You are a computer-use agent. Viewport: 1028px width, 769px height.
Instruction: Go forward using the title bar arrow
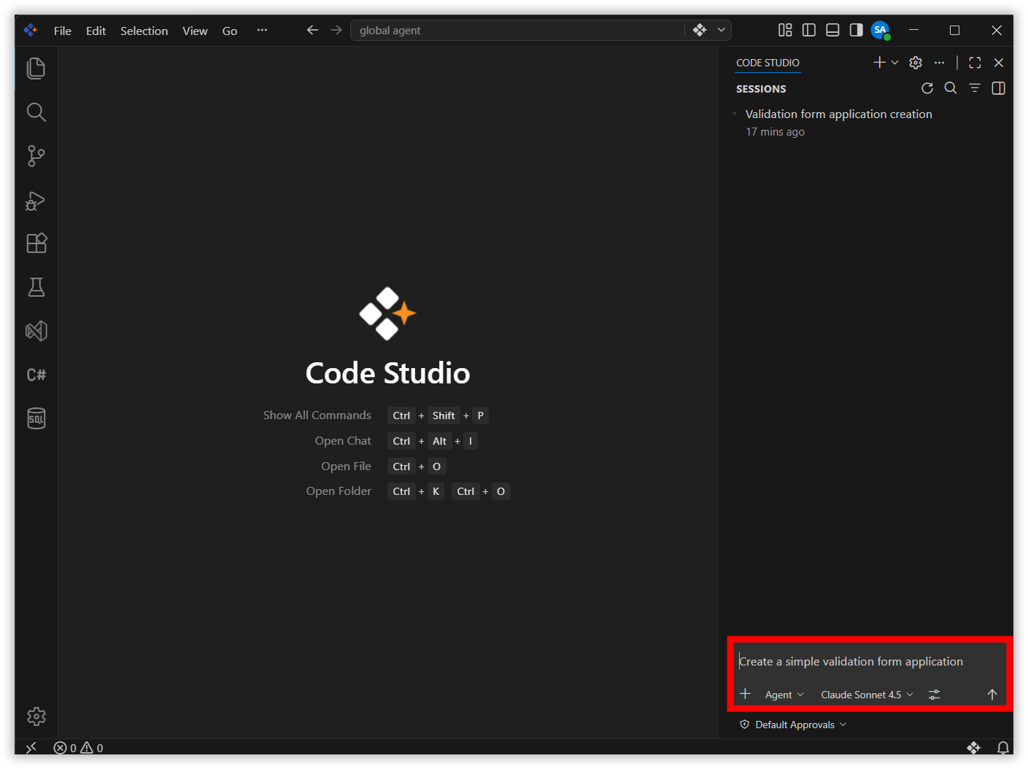(x=336, y=30)
